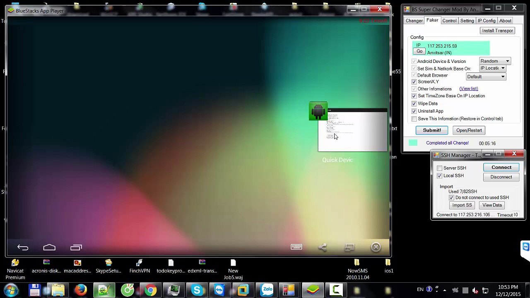Screen dimensions: 530x298
Task: Open Windows Explorer from taskbar
Action: 58,290
